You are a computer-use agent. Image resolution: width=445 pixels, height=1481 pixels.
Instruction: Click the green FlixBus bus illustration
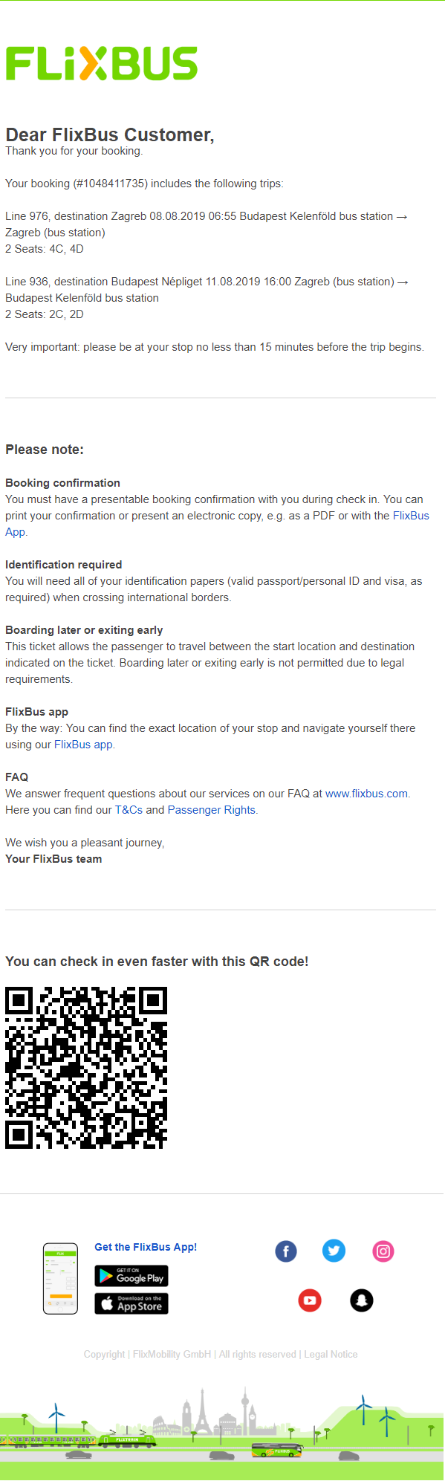pyautogui.click(x=276, y=1451)
